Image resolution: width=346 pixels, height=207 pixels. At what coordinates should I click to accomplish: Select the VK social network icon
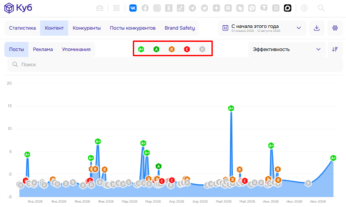[133, 8]
